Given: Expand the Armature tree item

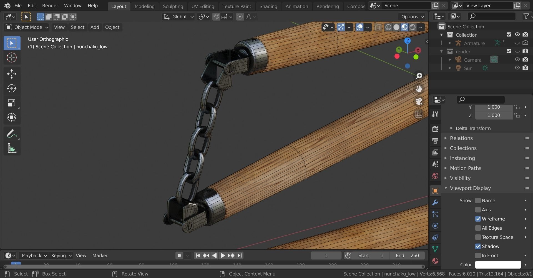Looking at the screenshot, I should coord(450,43).
